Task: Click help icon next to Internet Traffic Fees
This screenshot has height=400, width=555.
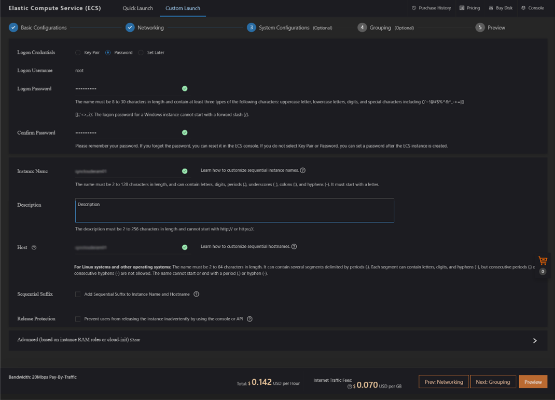Action: pos(350,386)
